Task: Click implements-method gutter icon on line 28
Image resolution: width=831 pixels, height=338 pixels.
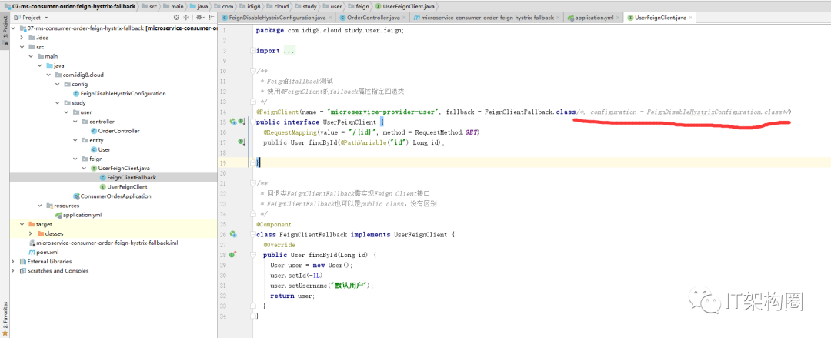Action: 233,255
